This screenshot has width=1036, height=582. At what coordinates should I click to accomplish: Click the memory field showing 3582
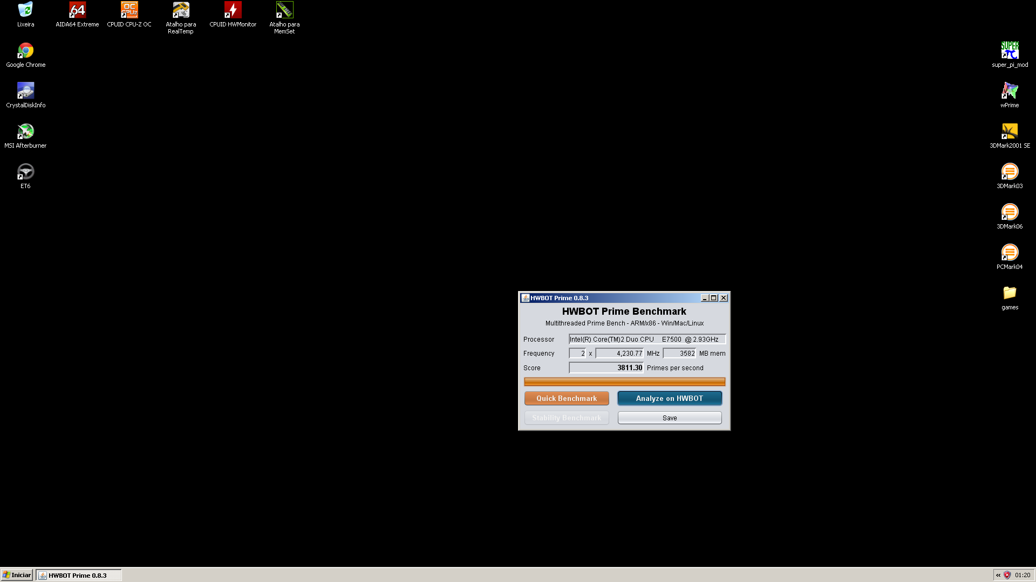(x=679, y=354)
